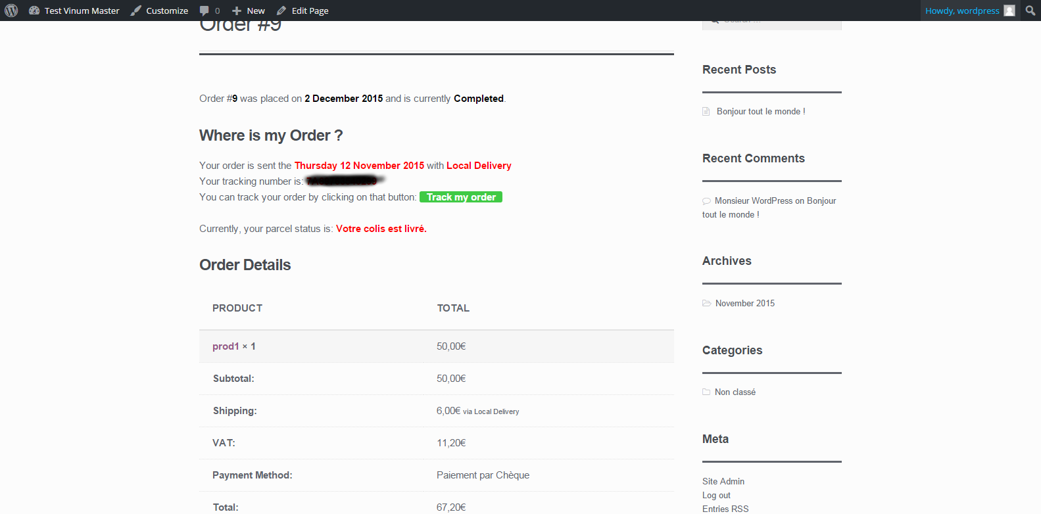Click the plus icon next to New
Screen dimensions: 1041x514
click(237, 11)
